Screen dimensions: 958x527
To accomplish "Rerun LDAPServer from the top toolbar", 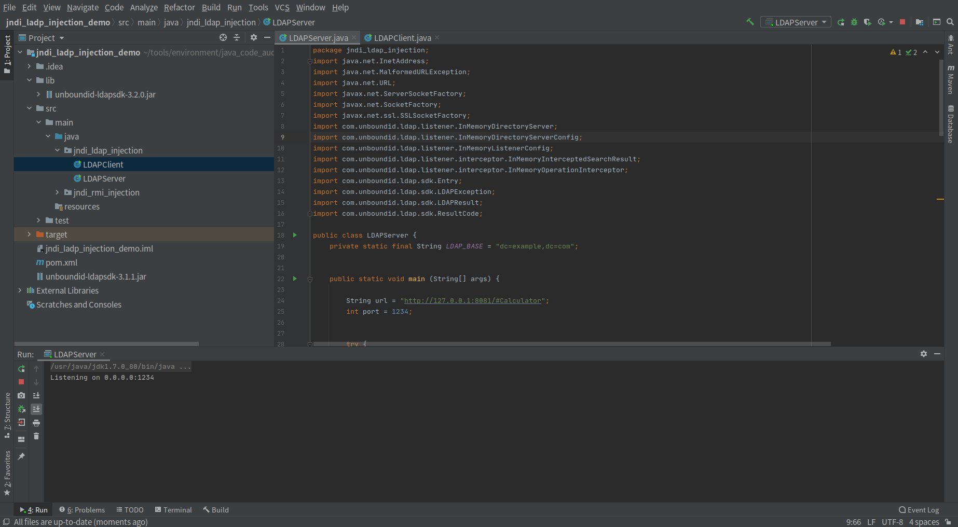I will [841, 22].
